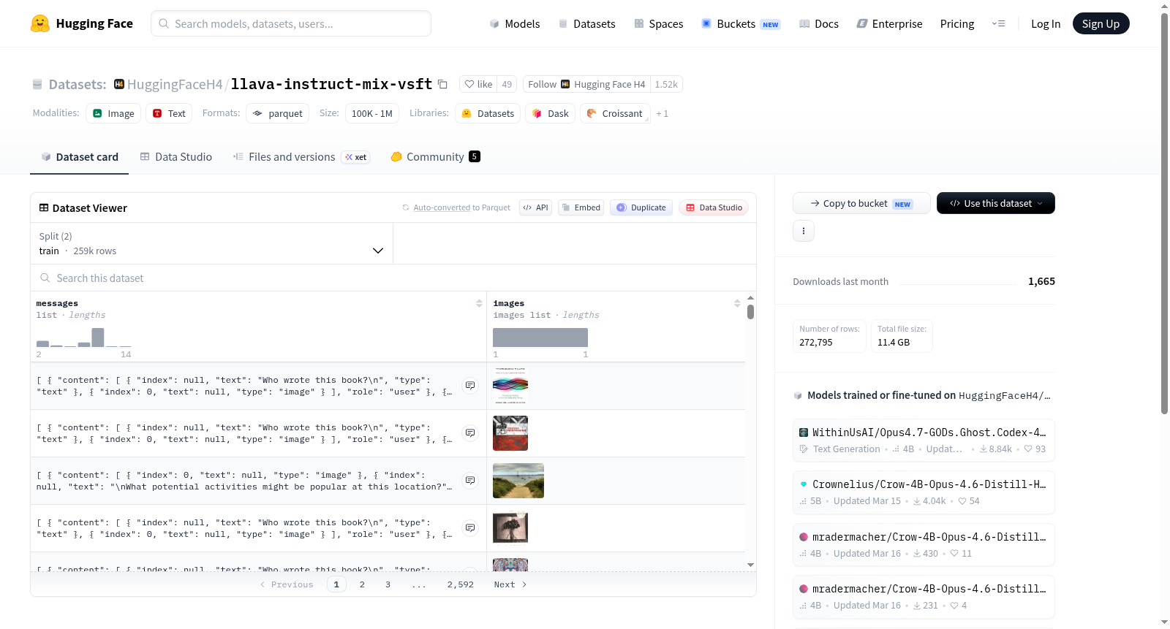1170x629 pixels.
Task: Open the API button in Dataset Viewer
Action: click(535, 207)
